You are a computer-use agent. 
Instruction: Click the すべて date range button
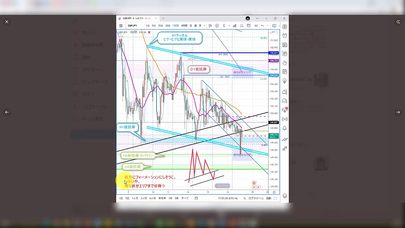click(185, 198)
